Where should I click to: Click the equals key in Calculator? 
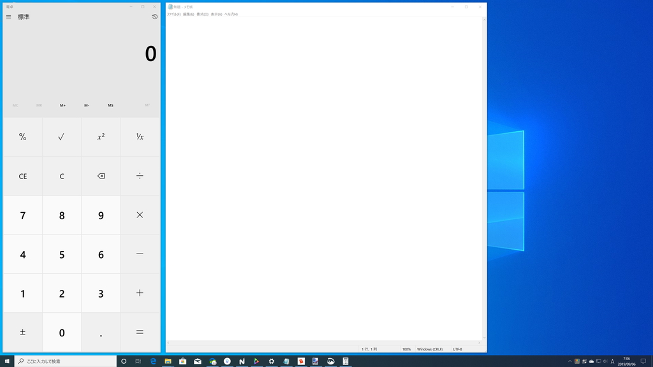tap(140, 333)
